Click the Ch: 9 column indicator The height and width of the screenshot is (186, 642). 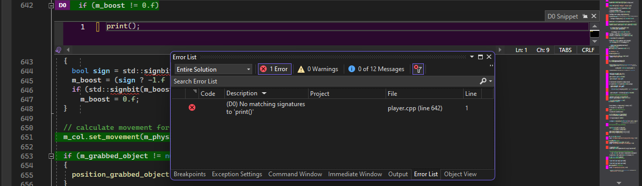click(543, 50)
